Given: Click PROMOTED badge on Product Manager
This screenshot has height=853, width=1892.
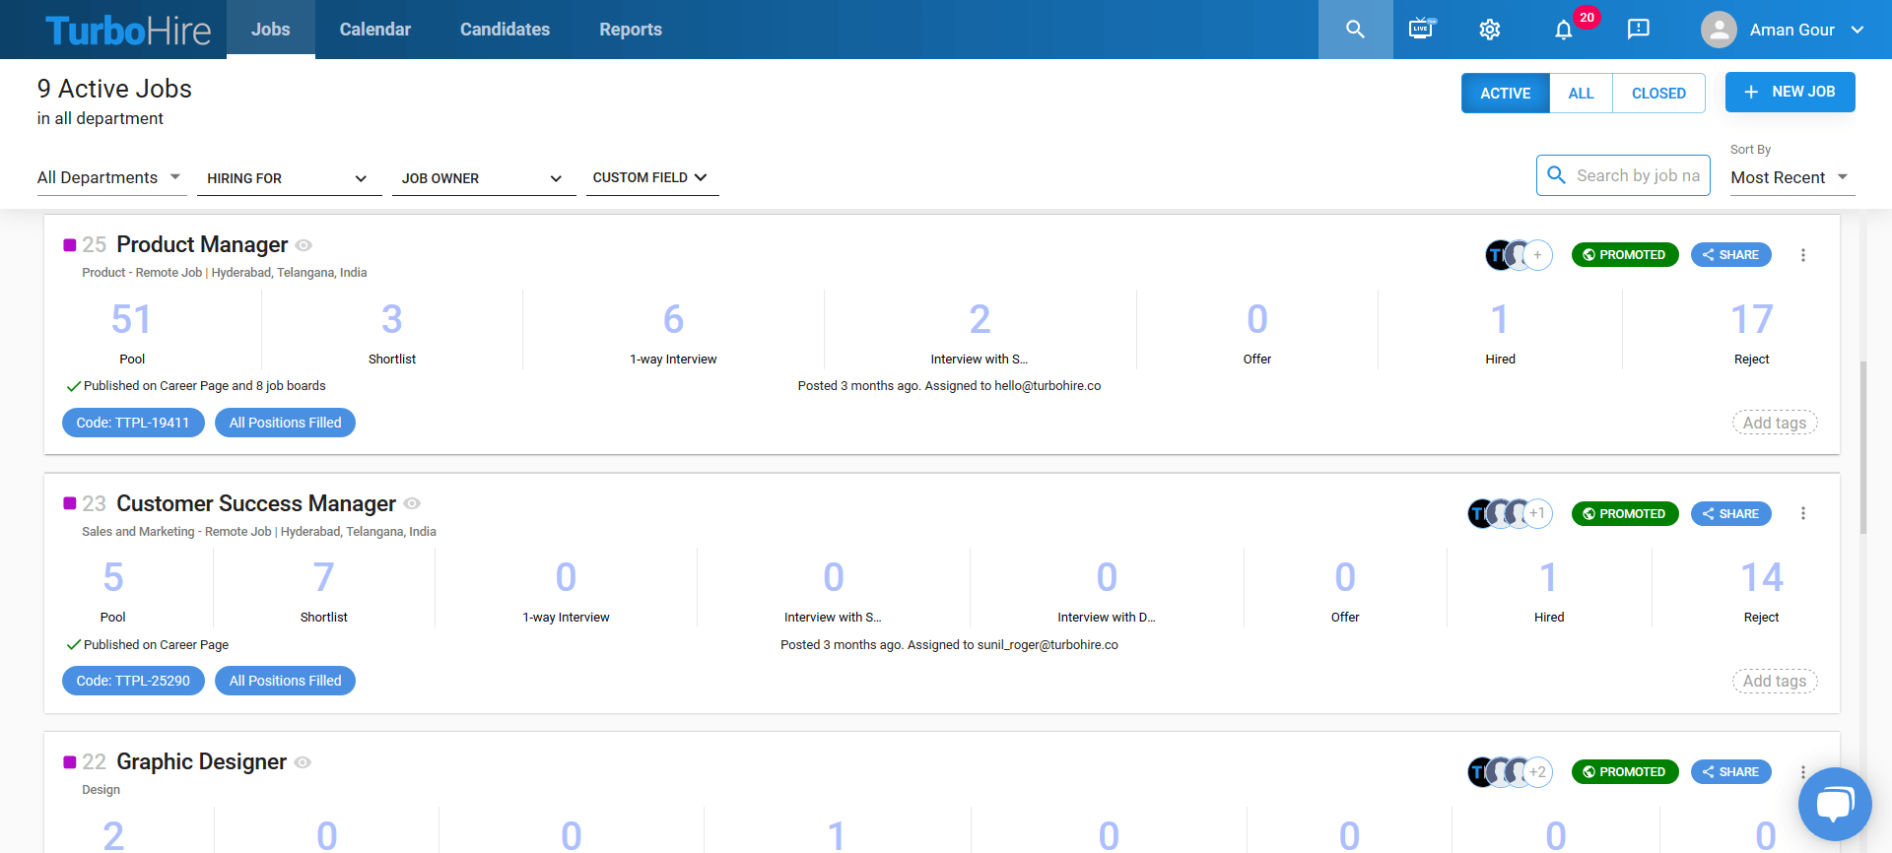Looking at the screenshot, I should (1625, 255).
